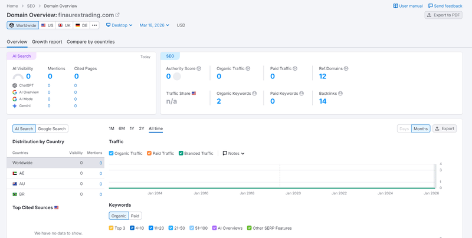Image resolution: width=472 pixels, height=238 pixels.
Task: Click the BR flag icon
Action: pos(15,194)
